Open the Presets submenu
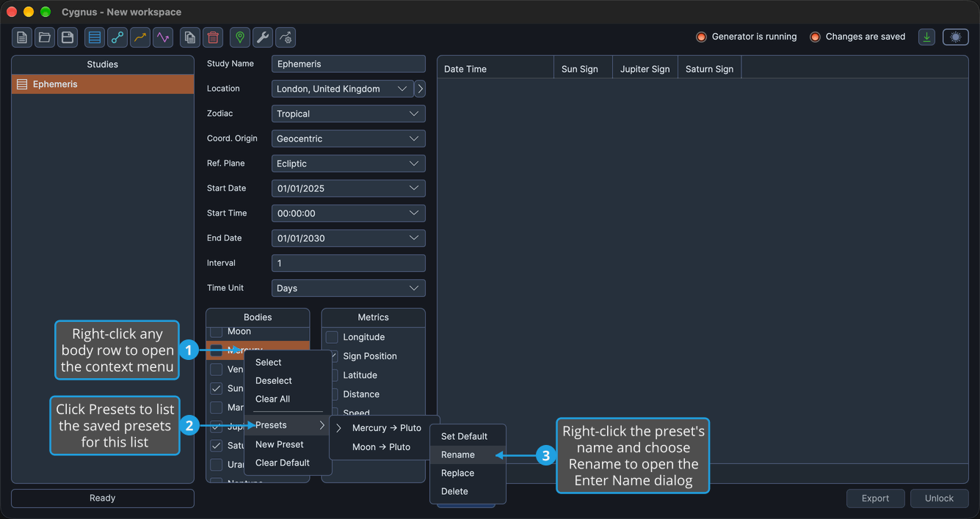 288,425
